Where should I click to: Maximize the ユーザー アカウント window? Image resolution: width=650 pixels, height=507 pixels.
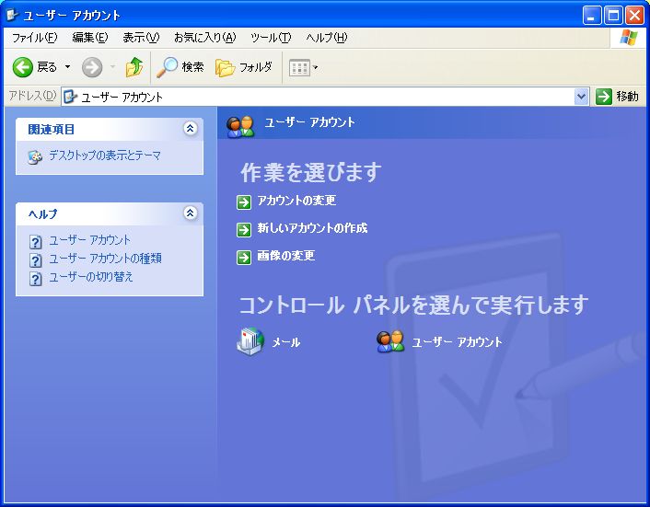pos(613,16)
